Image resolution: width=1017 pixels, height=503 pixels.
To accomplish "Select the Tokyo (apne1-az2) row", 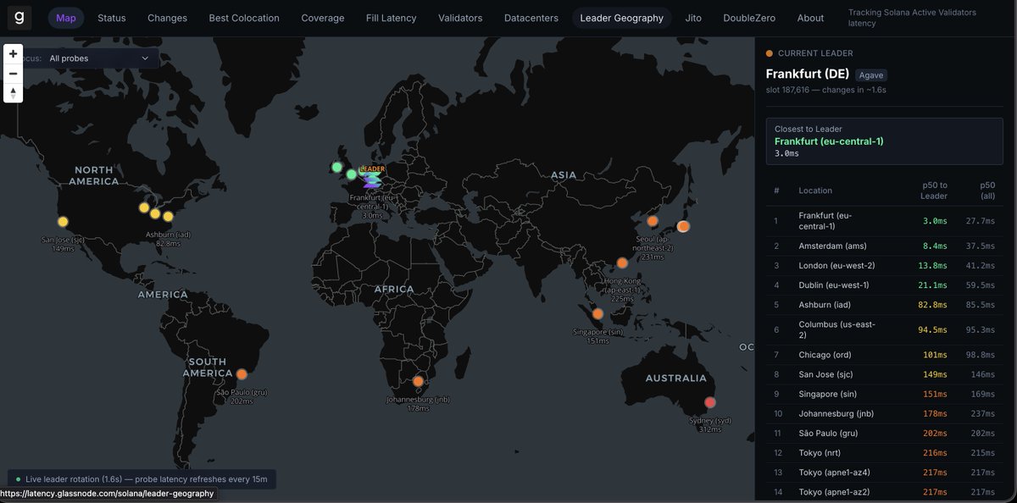I will tap(884, 492).
